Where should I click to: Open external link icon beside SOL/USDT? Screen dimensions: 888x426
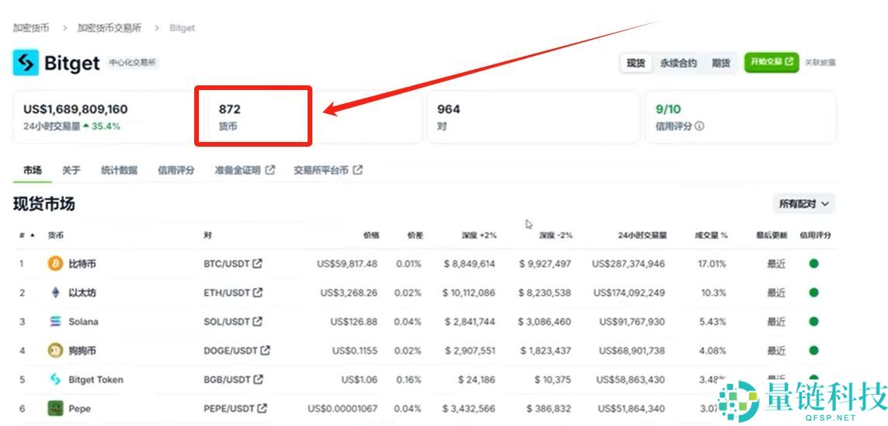[257, 321]
